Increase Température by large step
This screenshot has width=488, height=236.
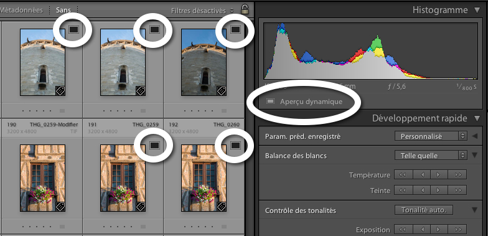(457, 174)
